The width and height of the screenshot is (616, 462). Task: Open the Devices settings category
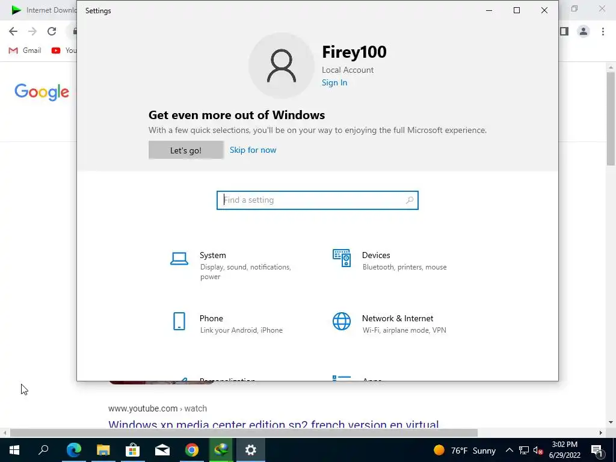(x=390, y=260)
